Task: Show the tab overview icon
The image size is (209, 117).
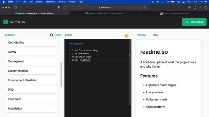Action: [x=205, y=7]
